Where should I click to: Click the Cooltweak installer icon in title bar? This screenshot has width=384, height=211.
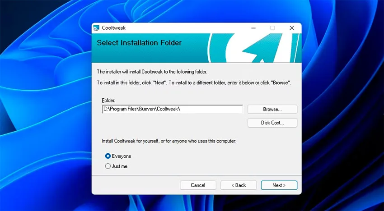(96, 28)
